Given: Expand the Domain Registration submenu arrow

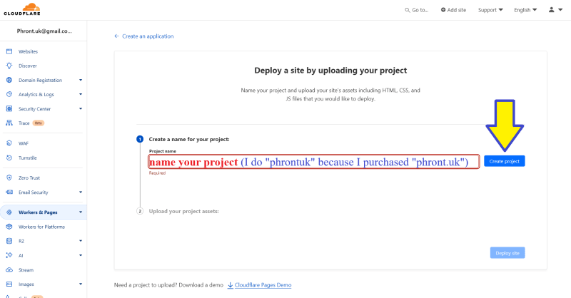Looking at the screenshot, I should pyautogui.click(x=81, y=80).
